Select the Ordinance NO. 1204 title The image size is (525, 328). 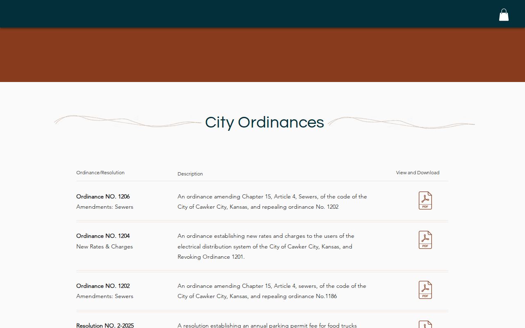click(x=103, y=236)
